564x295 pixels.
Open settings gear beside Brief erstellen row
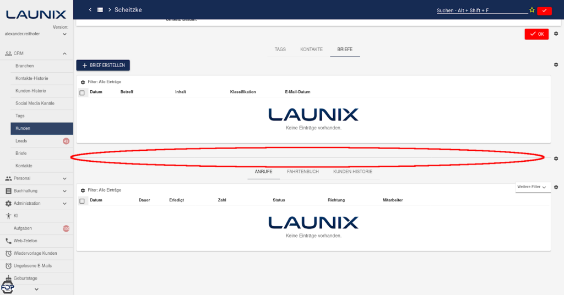click(556, 65)
